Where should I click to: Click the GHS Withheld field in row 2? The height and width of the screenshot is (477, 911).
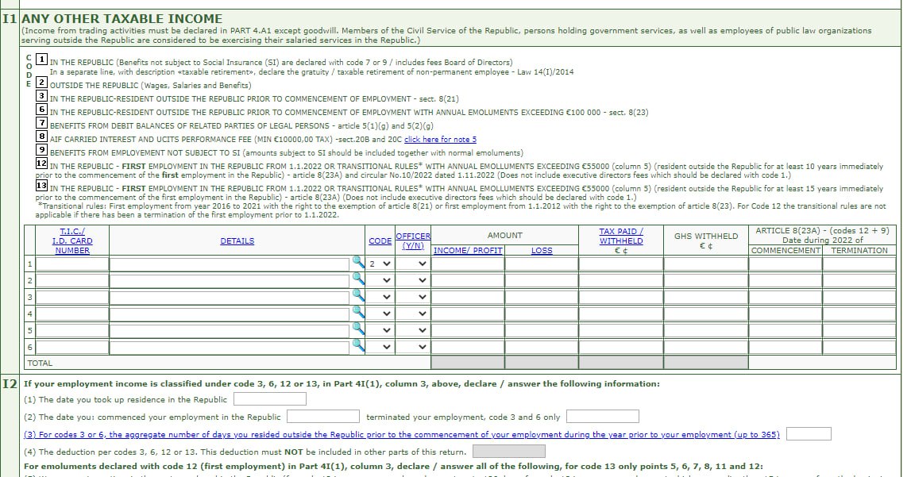[x=706, y=281]
